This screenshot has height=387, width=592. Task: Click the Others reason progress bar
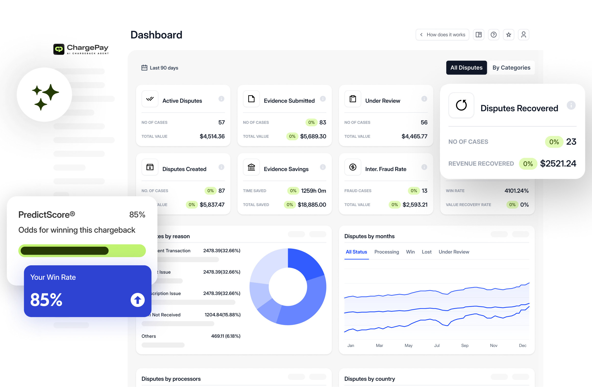(163, 345)
